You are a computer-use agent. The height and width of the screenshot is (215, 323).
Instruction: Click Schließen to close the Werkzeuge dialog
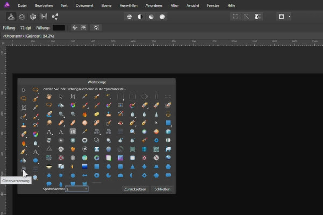point(162,189)
